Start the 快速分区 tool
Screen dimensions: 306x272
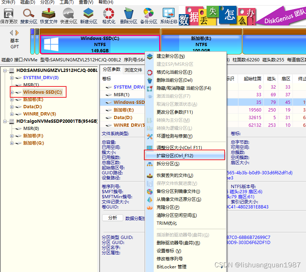[x=69, y=16]
